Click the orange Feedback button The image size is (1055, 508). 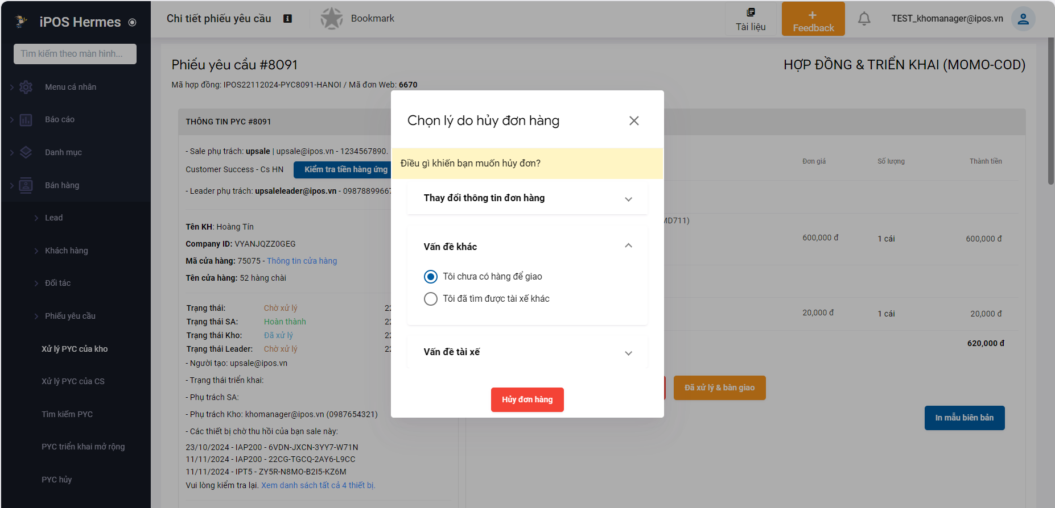(x=813, y=19)
